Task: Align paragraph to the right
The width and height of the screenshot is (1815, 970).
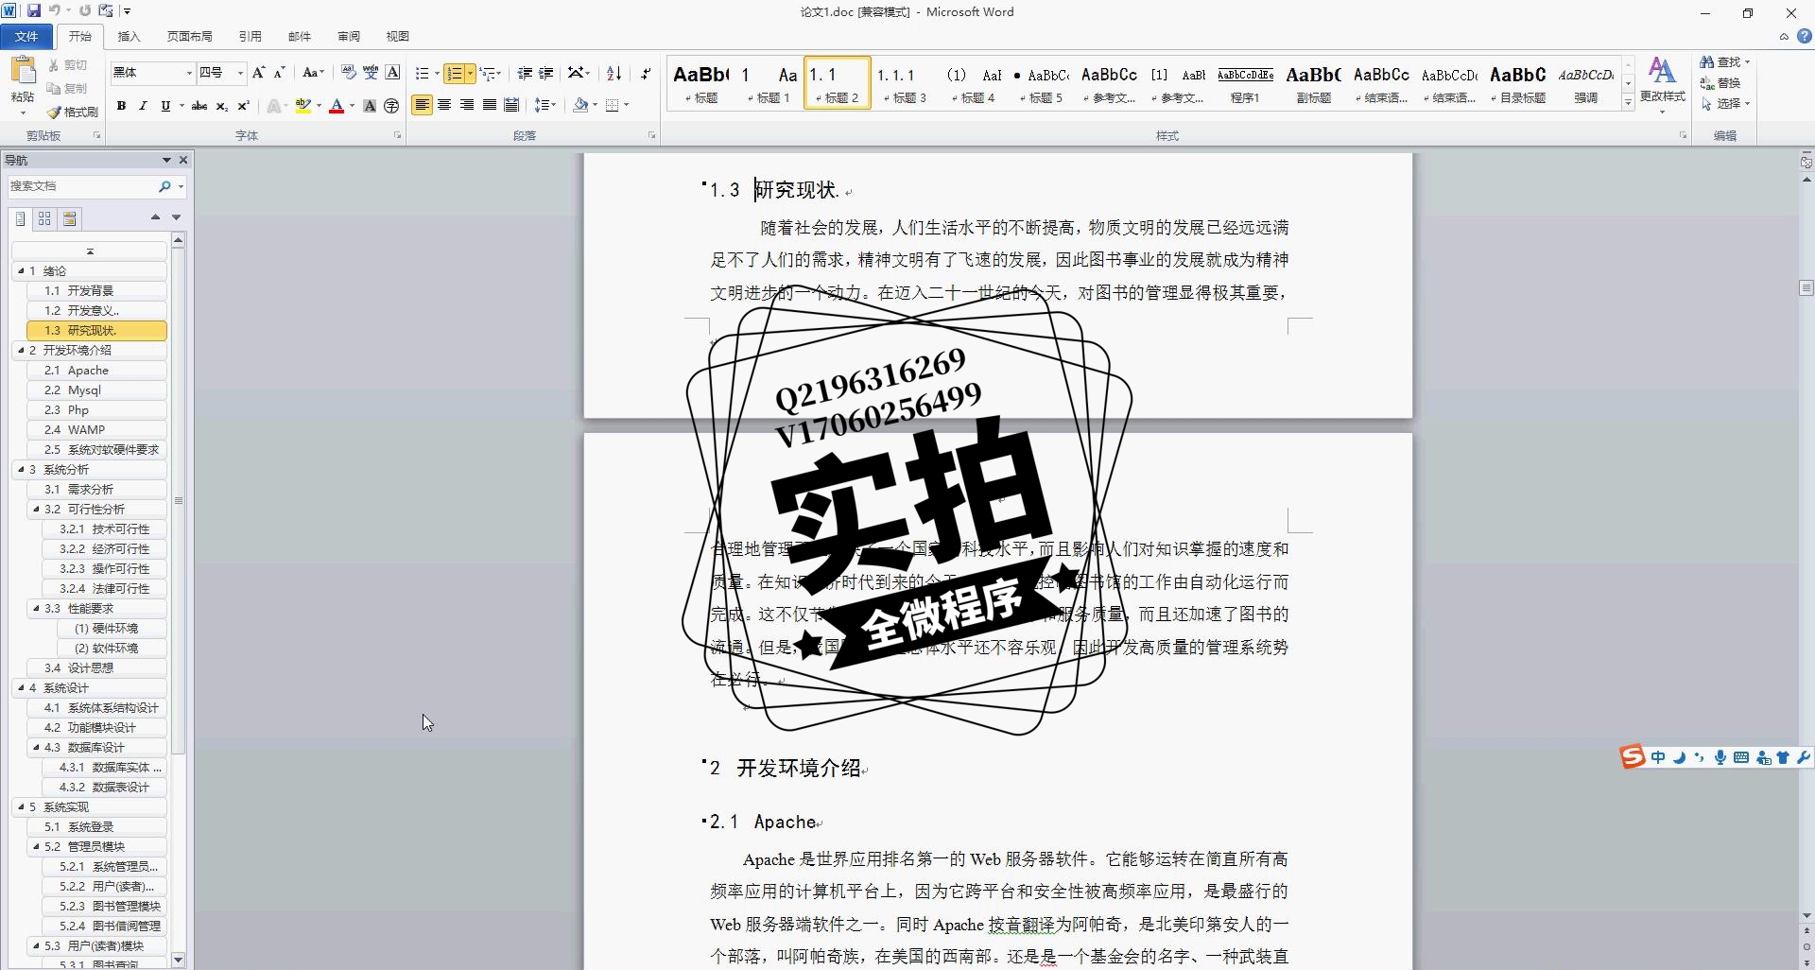Action: [467, 105]
